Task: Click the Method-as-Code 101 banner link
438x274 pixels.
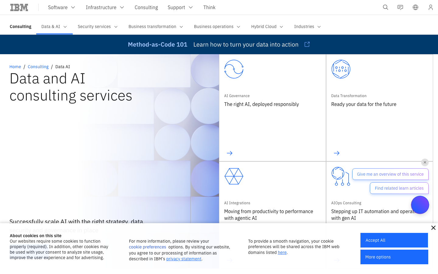Action: (x=158, y=44)
